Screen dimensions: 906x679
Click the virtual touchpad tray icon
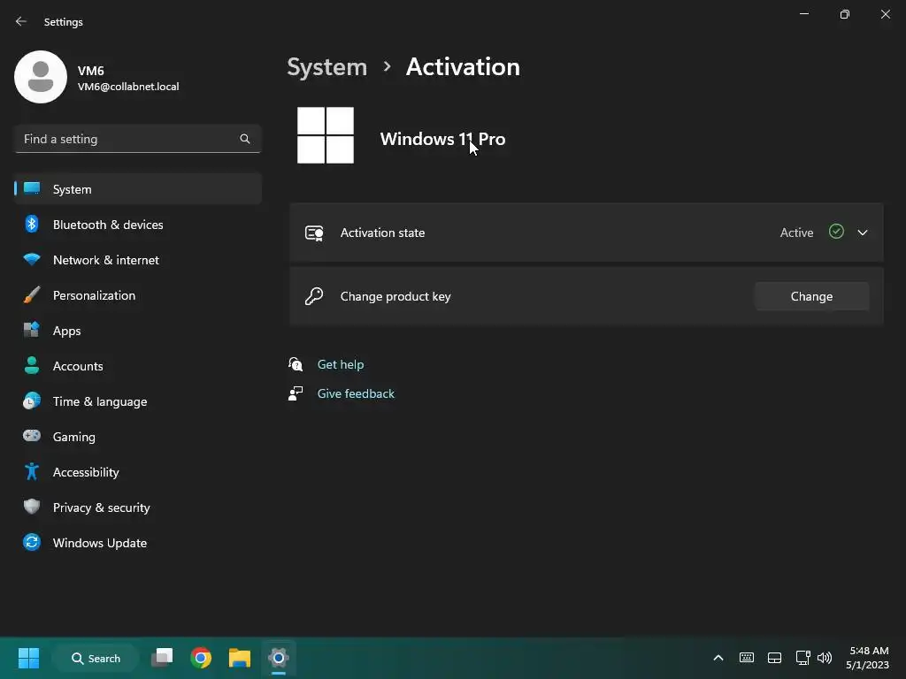coord(774,658)
